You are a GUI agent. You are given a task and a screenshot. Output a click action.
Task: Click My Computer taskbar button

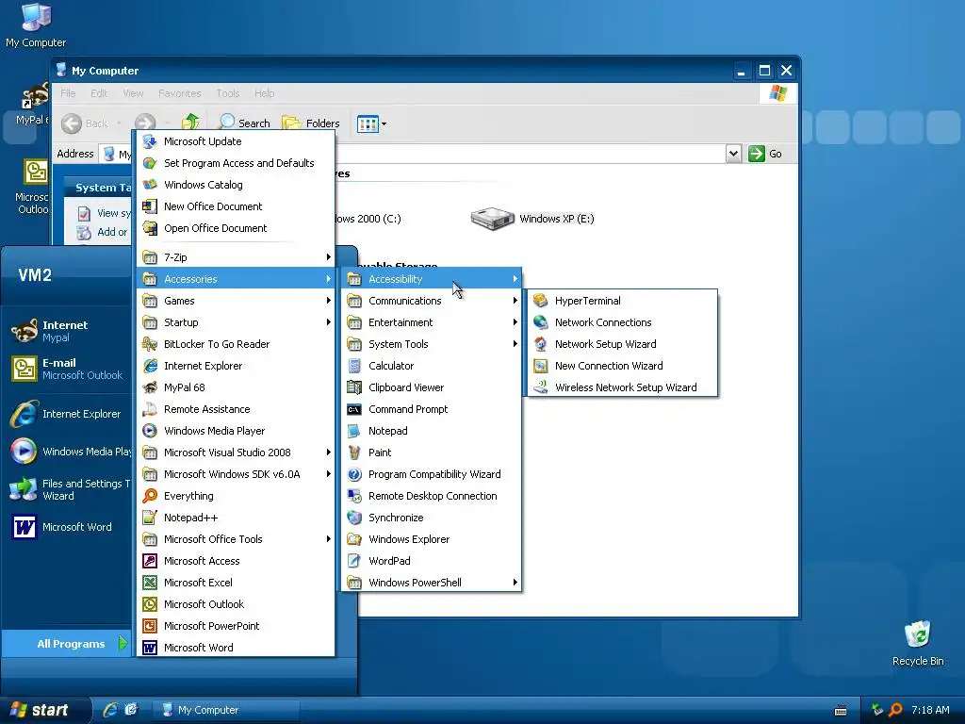[227, 710]
